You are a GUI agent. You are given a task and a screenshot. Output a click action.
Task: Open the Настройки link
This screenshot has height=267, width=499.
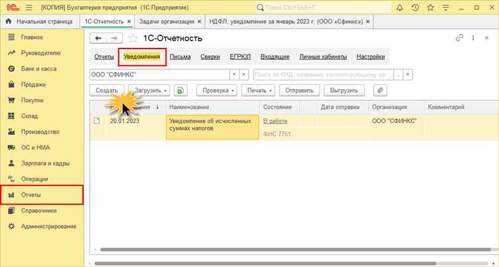click(x=371, y=56)
